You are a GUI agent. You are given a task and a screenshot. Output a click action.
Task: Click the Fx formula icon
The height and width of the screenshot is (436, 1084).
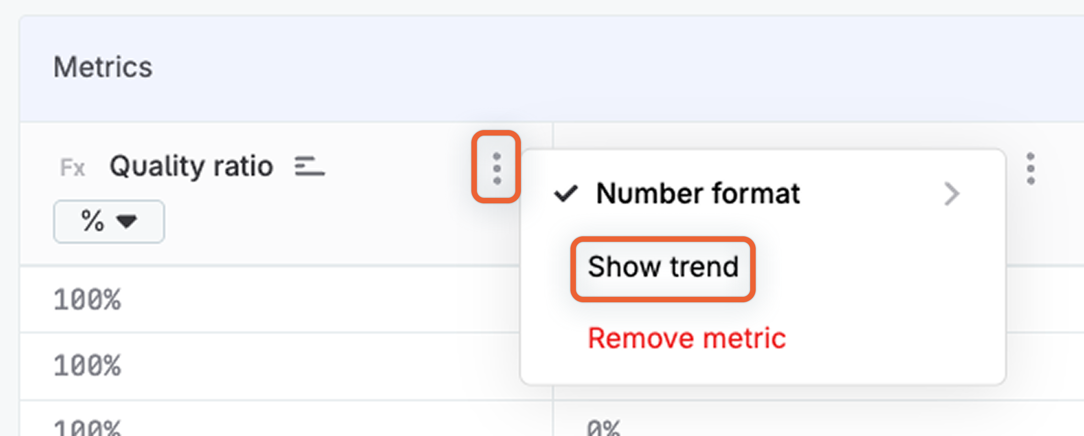(x=72, y=166)
